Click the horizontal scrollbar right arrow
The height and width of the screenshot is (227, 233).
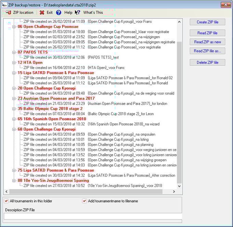pyautogui.click(x=174, y=192)
